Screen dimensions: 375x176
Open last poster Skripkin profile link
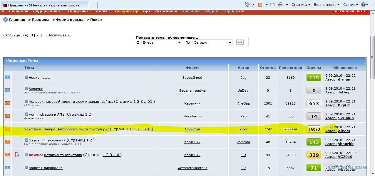point(346,118)
